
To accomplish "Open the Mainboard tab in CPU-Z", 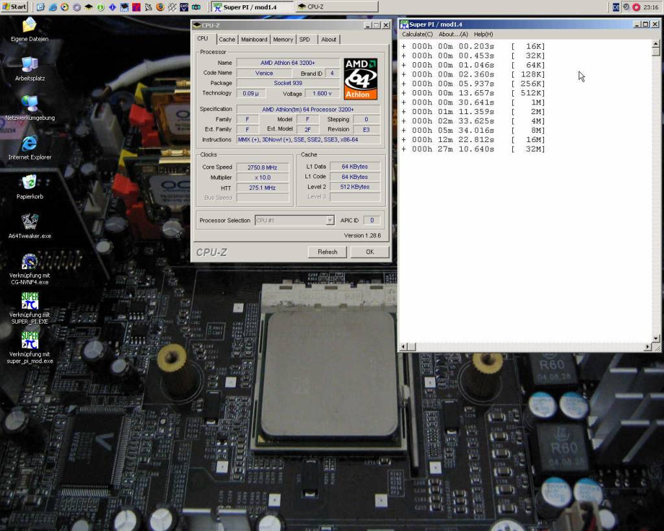I will 254,40.
